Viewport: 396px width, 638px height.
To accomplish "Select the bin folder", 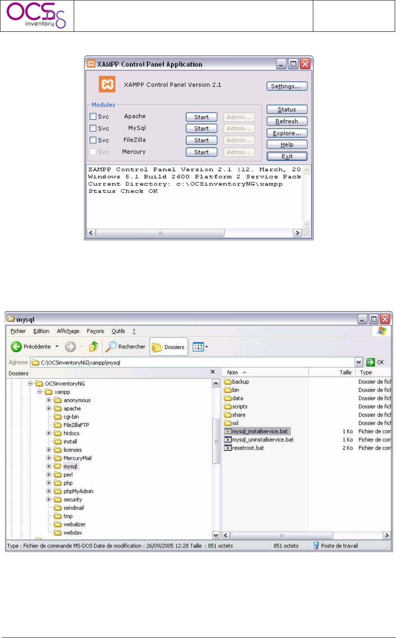I will pyautogui.click(x=232, y=390).
